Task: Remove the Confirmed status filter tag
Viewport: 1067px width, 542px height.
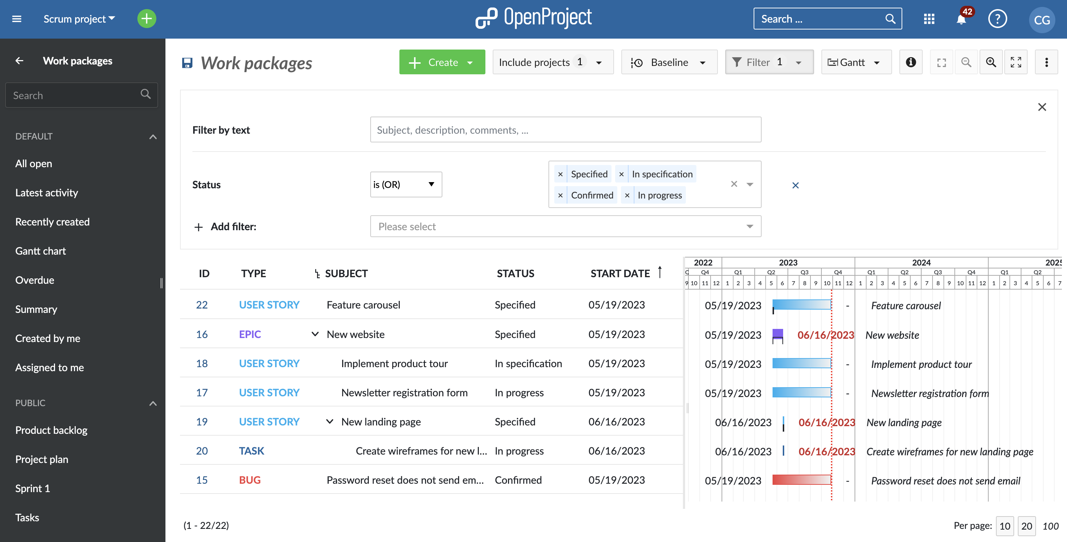Action: 561,195
